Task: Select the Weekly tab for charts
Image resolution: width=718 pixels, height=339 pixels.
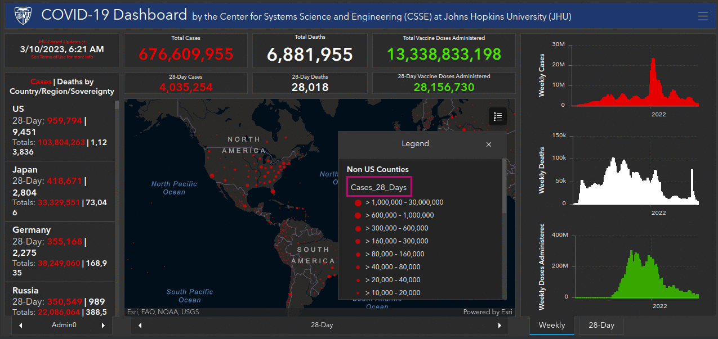Action: click(551, 325)
